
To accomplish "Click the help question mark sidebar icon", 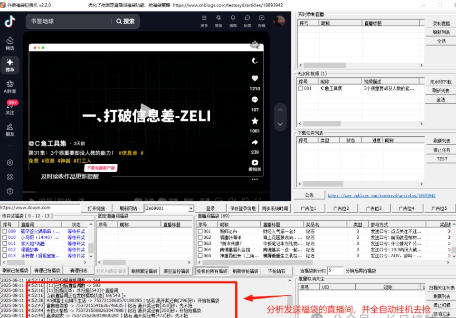I will click(x=10, y=191).
